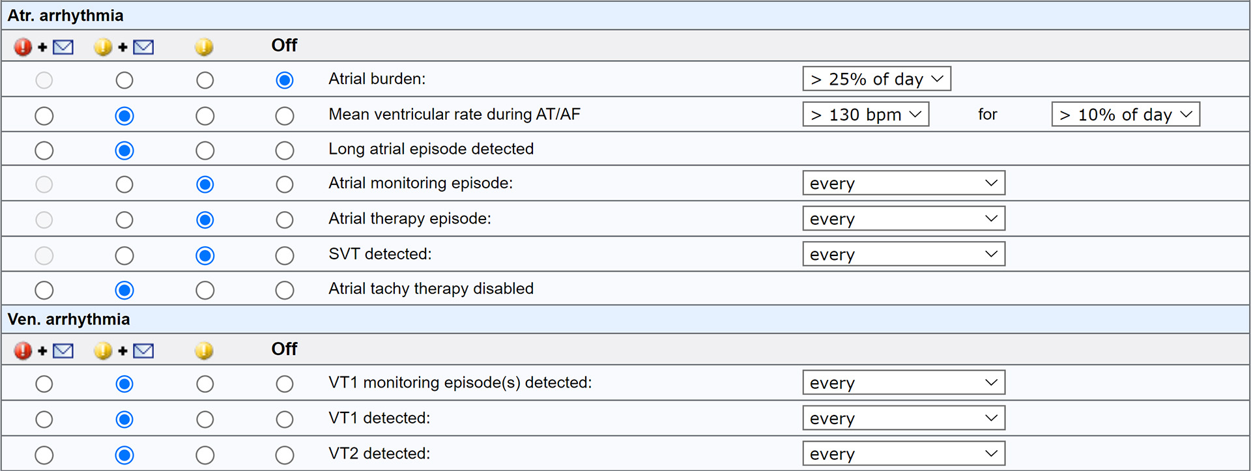Click yellow alert with envelope icon, Atr. arrhythmia
Image resolution: width=1251 pixels, height=471 pixels.
(103, 47)
